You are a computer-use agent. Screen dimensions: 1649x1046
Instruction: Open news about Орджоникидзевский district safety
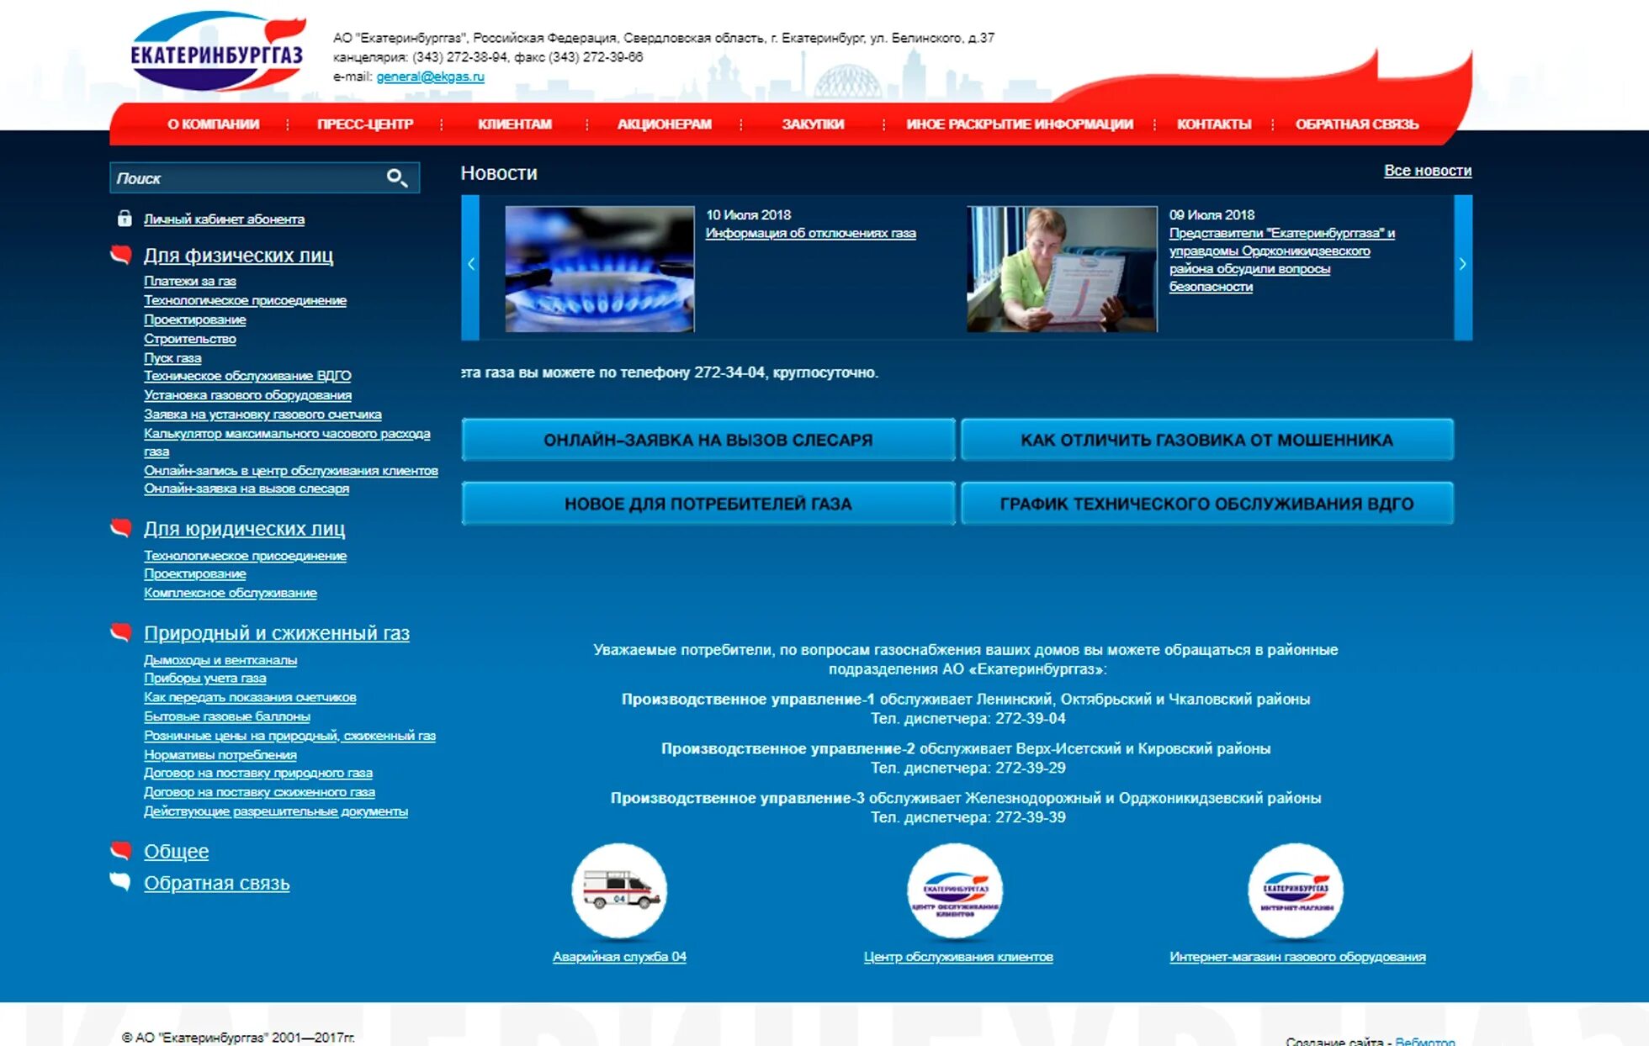[1281, 260]
